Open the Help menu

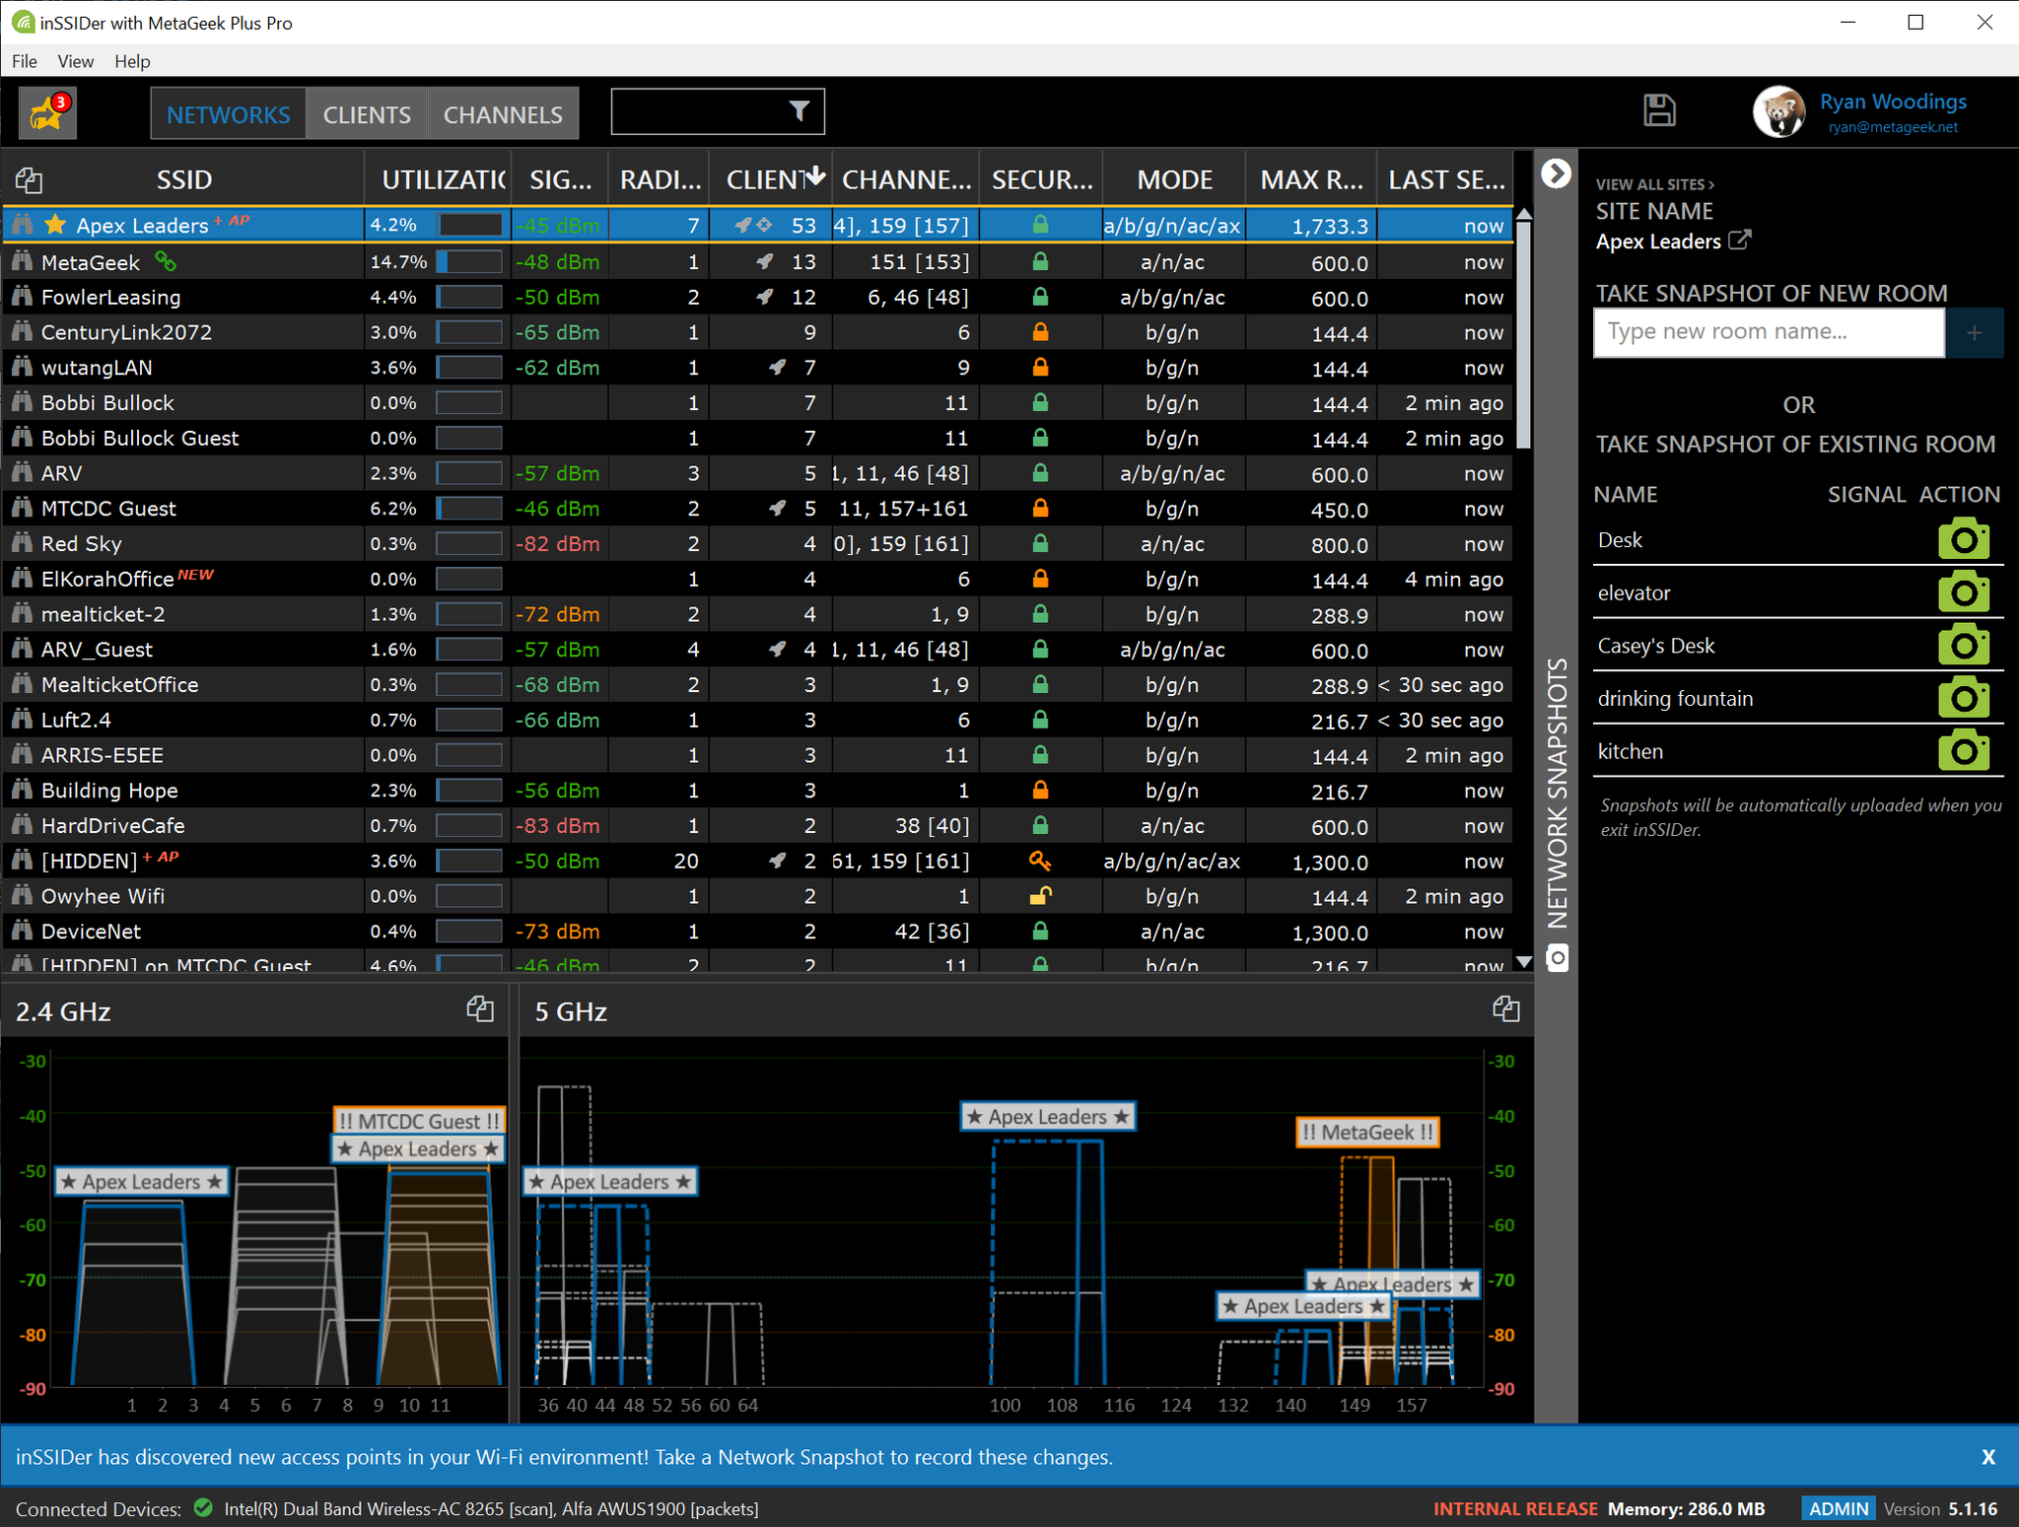132,61
